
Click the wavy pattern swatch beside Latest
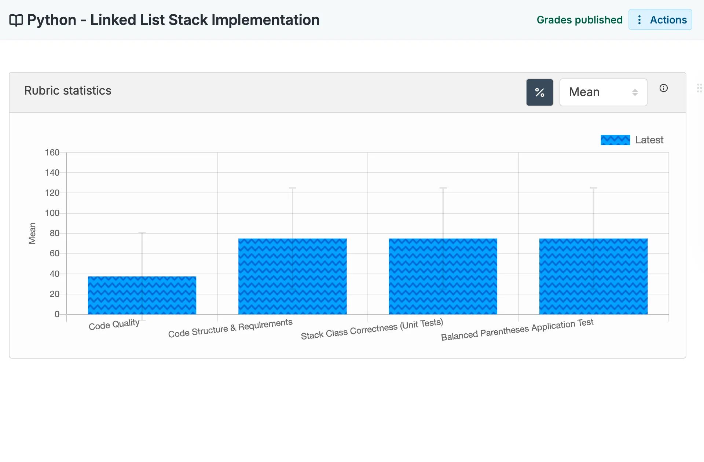pyautogui.click(x=615, y=140)
